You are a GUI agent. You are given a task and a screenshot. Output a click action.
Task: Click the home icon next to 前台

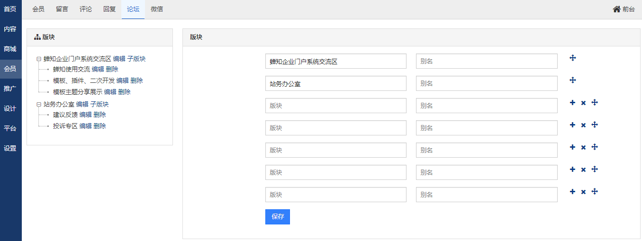616,9
